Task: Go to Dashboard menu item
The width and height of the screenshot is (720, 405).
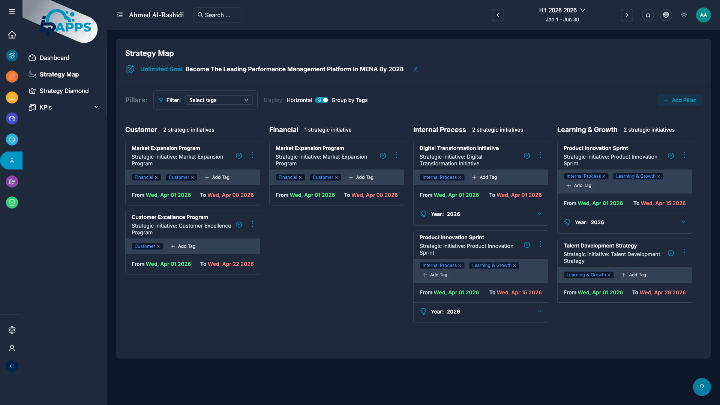Action: [x=54, y=58]
